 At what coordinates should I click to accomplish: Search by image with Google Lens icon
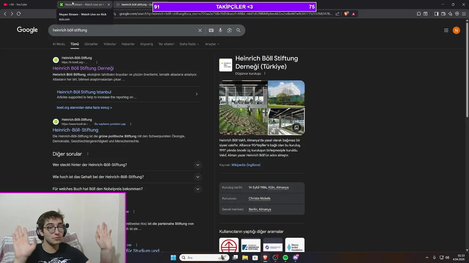229,30
